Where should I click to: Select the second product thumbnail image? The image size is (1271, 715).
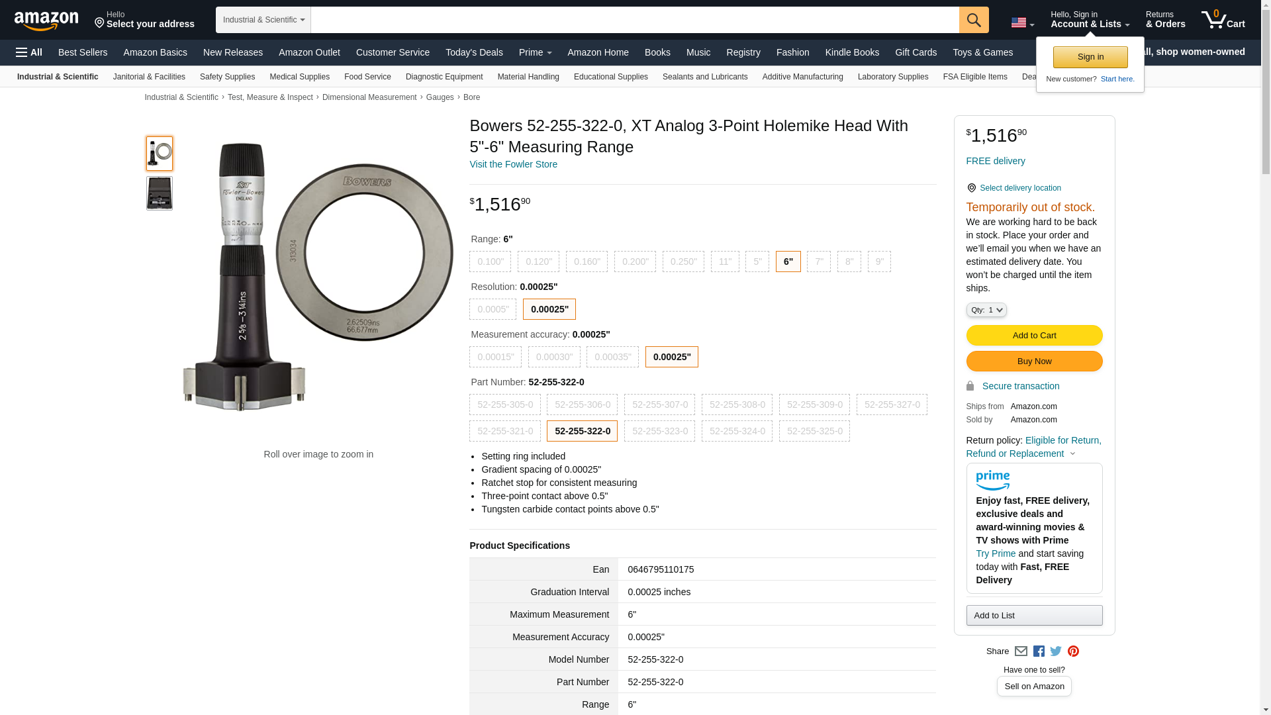(160, 193)
